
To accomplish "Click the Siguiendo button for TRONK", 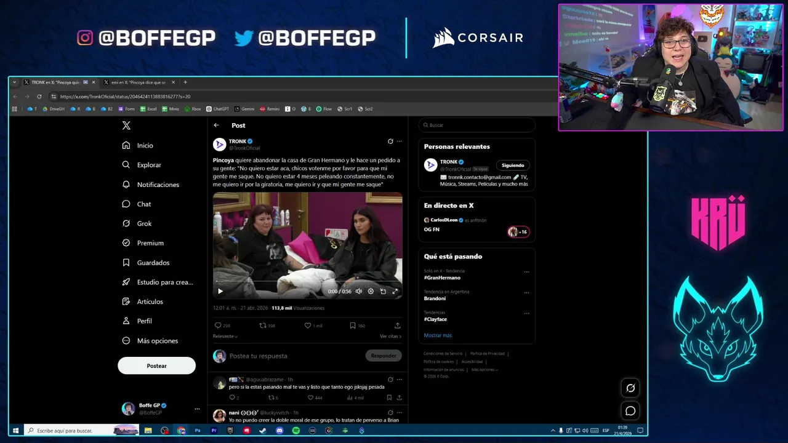I will pos(513,166).
